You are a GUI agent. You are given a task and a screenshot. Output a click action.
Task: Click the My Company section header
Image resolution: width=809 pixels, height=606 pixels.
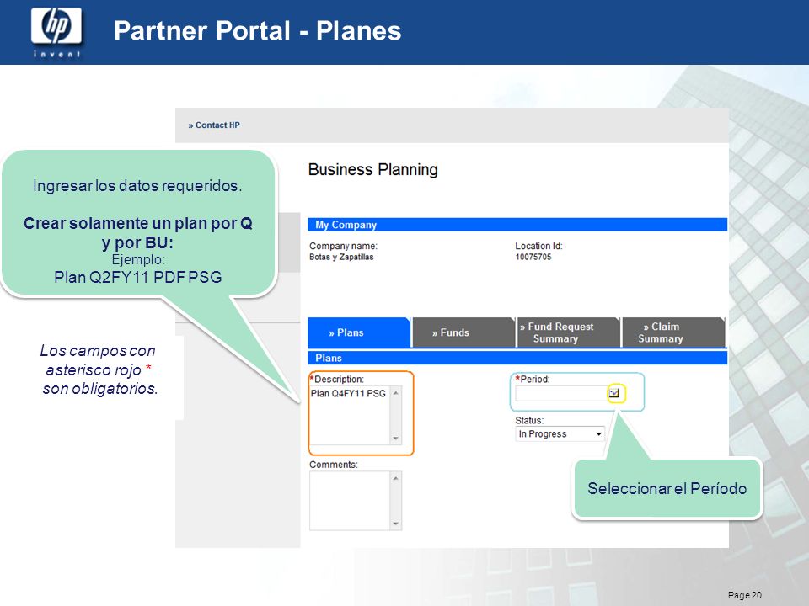(x=517, y=225)
